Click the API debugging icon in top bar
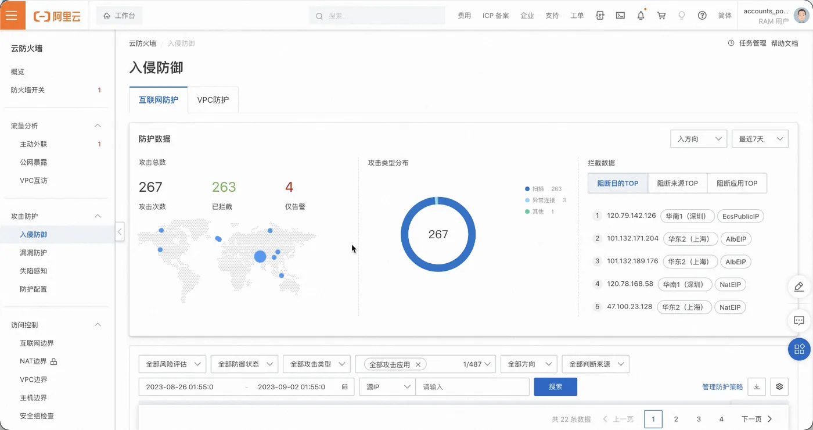Viewport: 813px width, 430px height. tap(600, 16)
